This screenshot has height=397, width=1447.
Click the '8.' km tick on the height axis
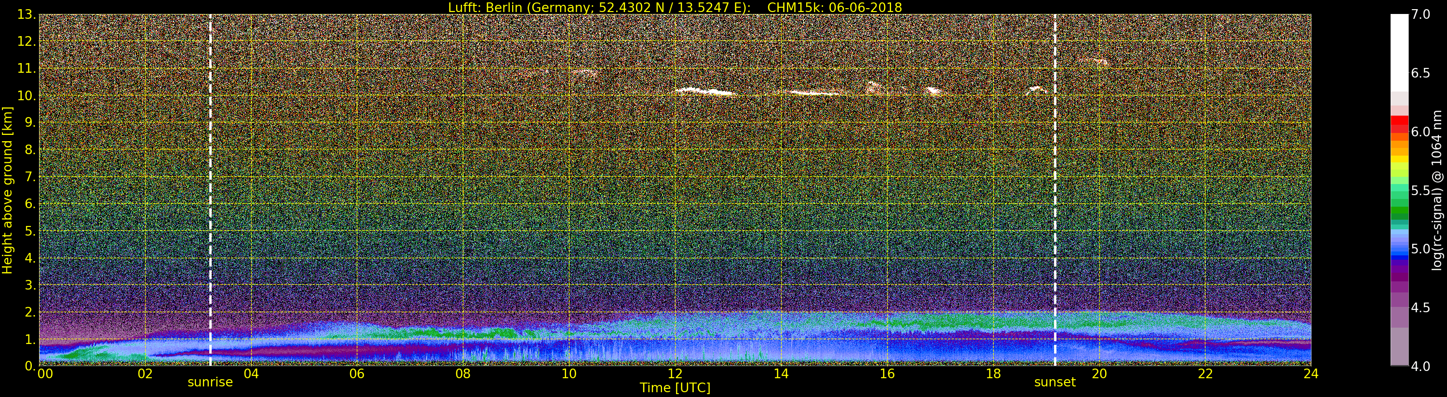tap(30, 149)
